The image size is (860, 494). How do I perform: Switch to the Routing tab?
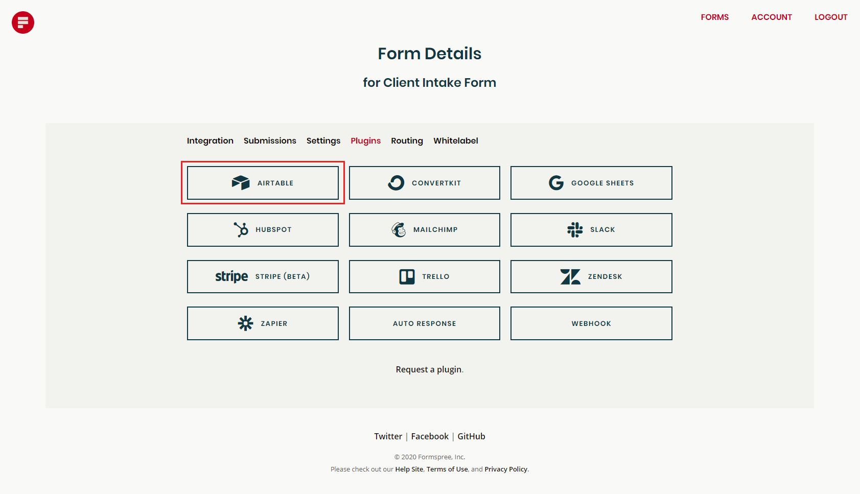click(407, 140)
